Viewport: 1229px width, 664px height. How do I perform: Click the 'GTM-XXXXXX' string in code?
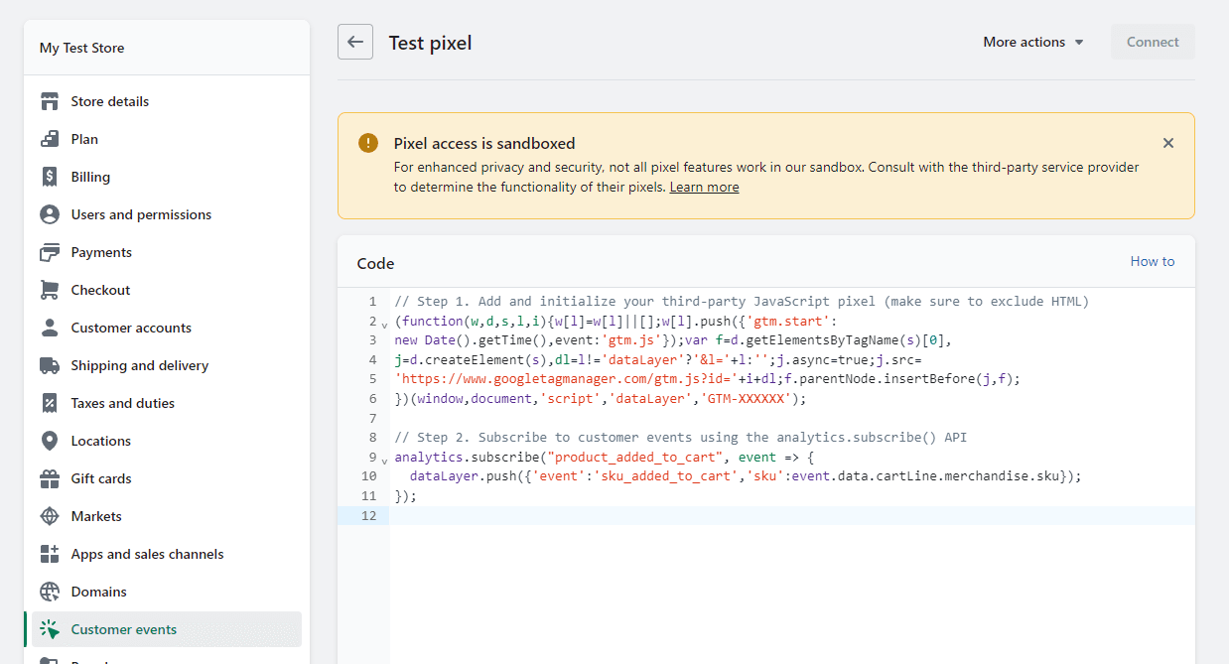[x=747, y=398]
